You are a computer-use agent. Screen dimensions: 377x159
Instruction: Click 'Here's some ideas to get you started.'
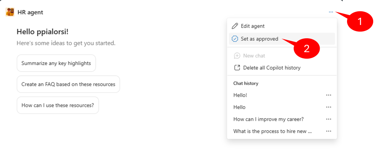click(x=66, y=44)
